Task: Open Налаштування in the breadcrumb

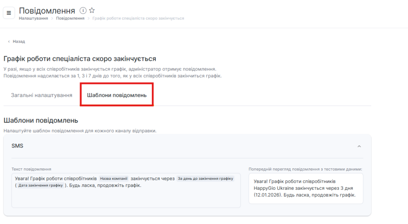Action: pos(33,18)
